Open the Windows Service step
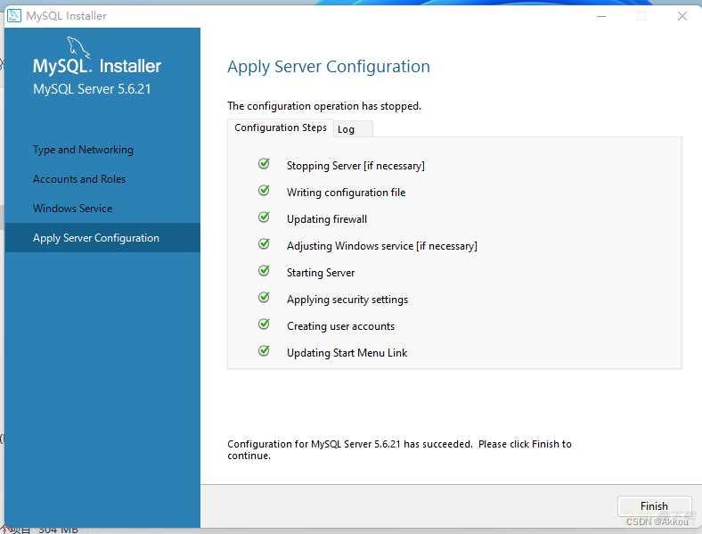The image size is (702, 534). [72, 209]
